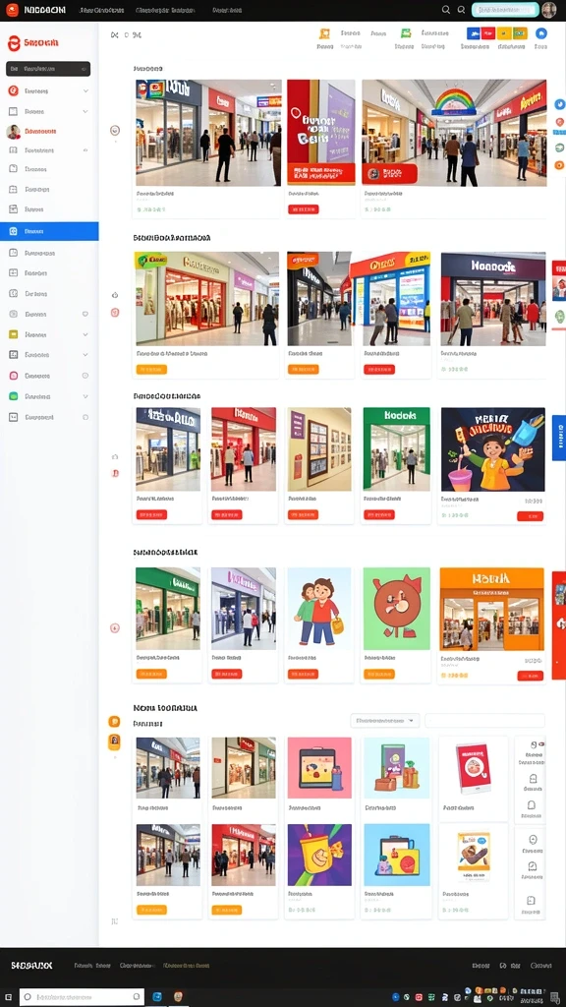The height and width of the screenshot is (1007, 566).
Task: Click the round blue chat icon in toolbar
Action: click(x=541, y=34)
